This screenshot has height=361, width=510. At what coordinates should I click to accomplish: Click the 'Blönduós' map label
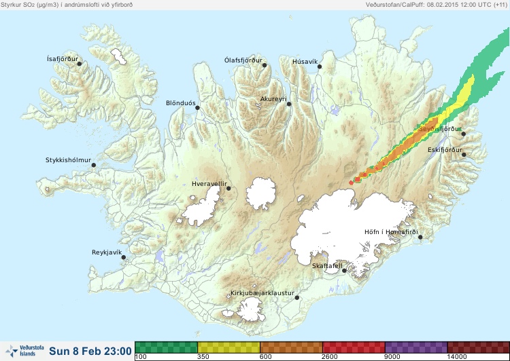(180, 103)
